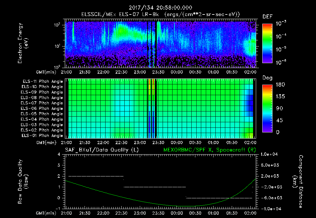The height and width of the screenshot is (218, 316).
Task: Click the ELS-08 Pitch Angle row label
Action: [x=42, y=98]
